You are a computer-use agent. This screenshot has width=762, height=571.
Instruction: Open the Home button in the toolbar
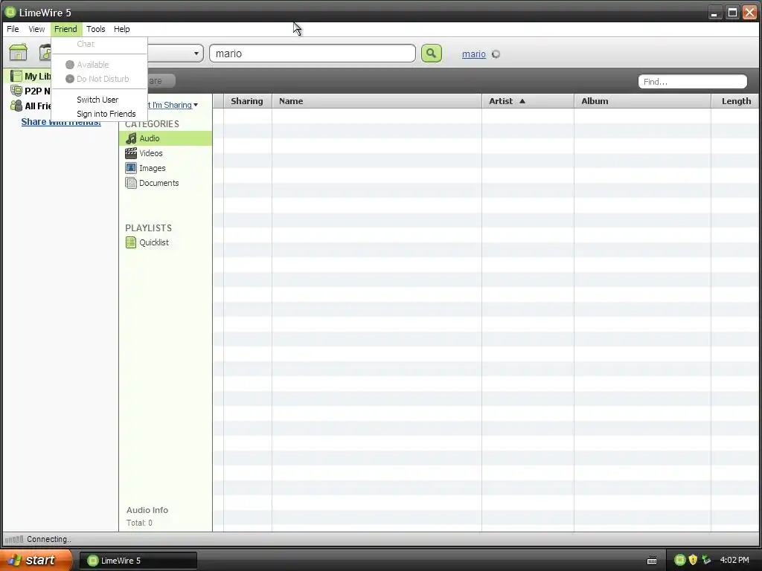pyautogui.click(x=18, y=53)
